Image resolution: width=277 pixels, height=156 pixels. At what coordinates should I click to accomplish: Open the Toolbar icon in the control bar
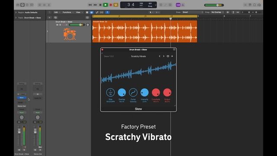click(32, 5)
